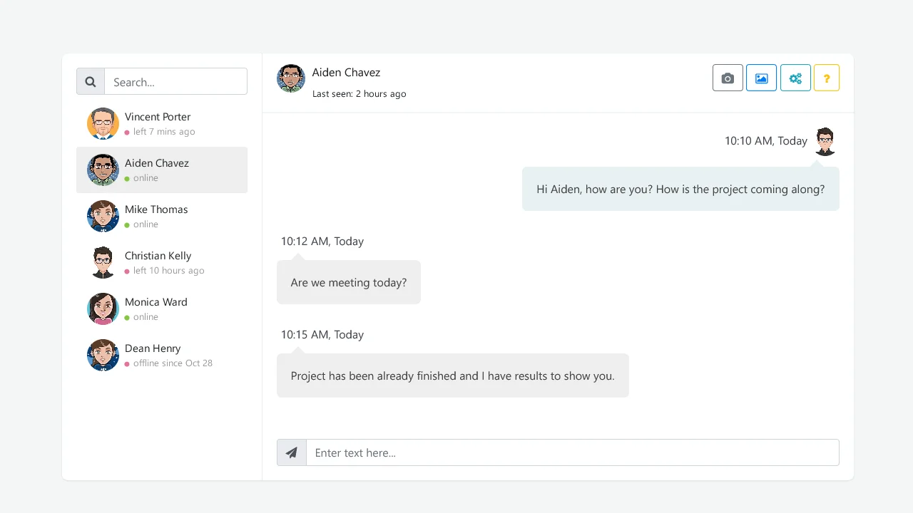Open the camera capture icon
The width and height of the screenshot is (913, 513).
(x=727, y=78)
